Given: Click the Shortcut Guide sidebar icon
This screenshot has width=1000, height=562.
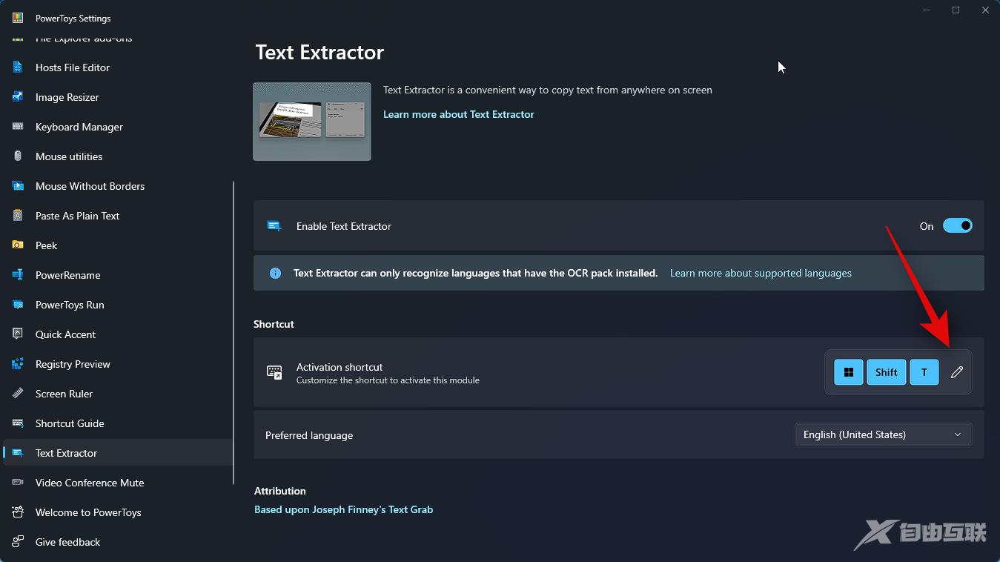Looking at the screenshot, I should pos(18,423).
